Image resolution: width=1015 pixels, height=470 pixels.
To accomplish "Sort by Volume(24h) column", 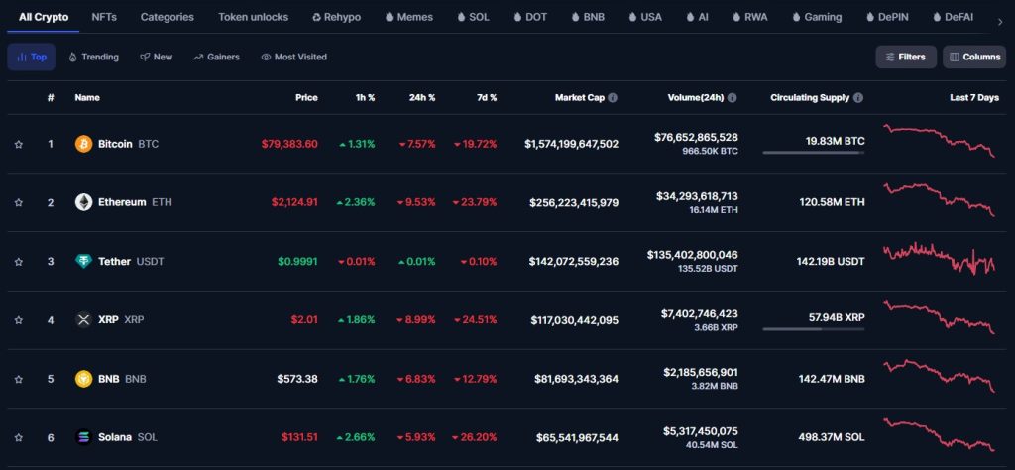I will pyautogui.click(x=696, y=98).
